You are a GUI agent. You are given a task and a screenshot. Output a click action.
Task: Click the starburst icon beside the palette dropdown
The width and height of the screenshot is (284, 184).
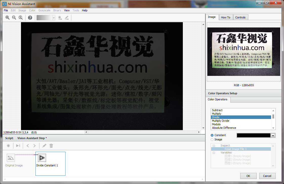click(x=60, y=17)
